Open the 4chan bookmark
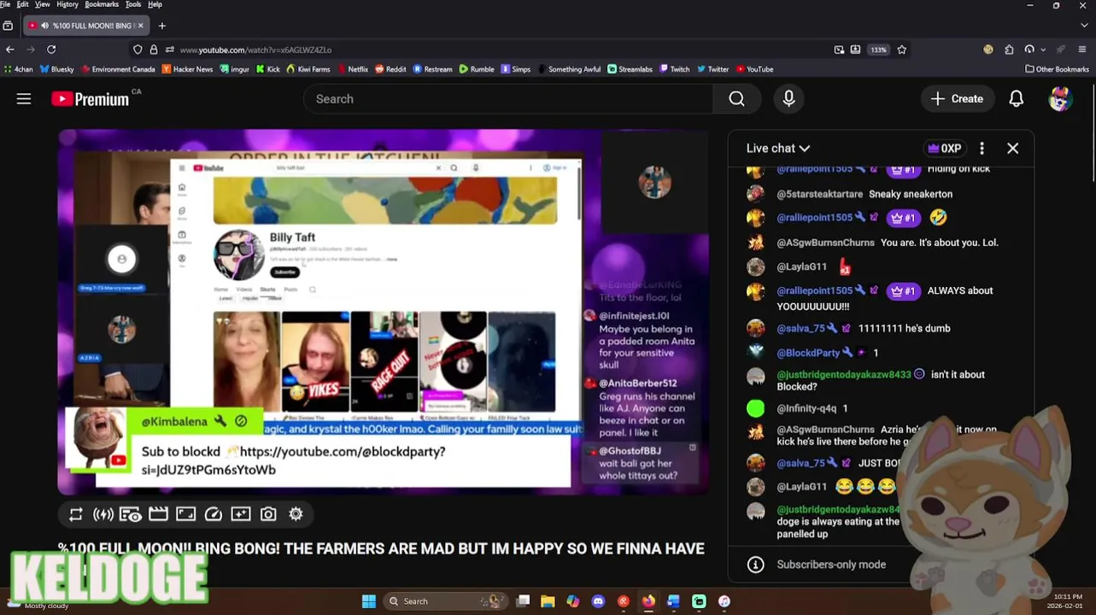The image size is (1096, 615). pyautogui.click(x=18, y=69)
